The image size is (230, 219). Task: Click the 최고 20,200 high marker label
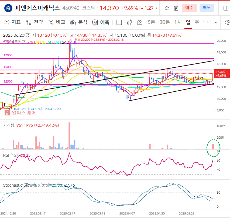click(97, 40)
